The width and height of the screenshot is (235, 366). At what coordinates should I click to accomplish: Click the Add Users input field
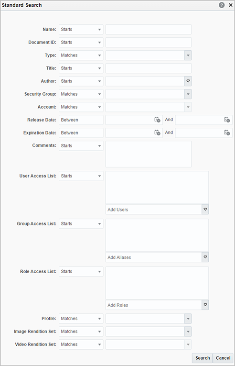(154, 210)
